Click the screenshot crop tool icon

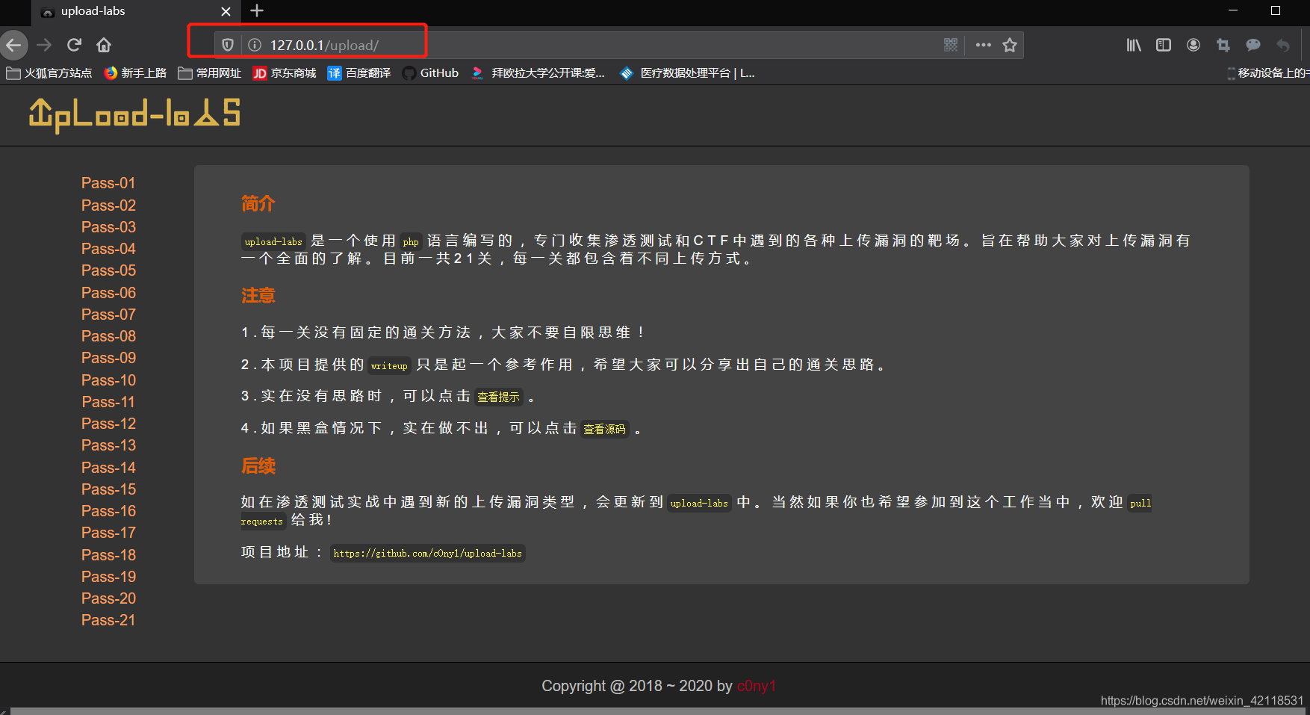[x=1223, y=45]
